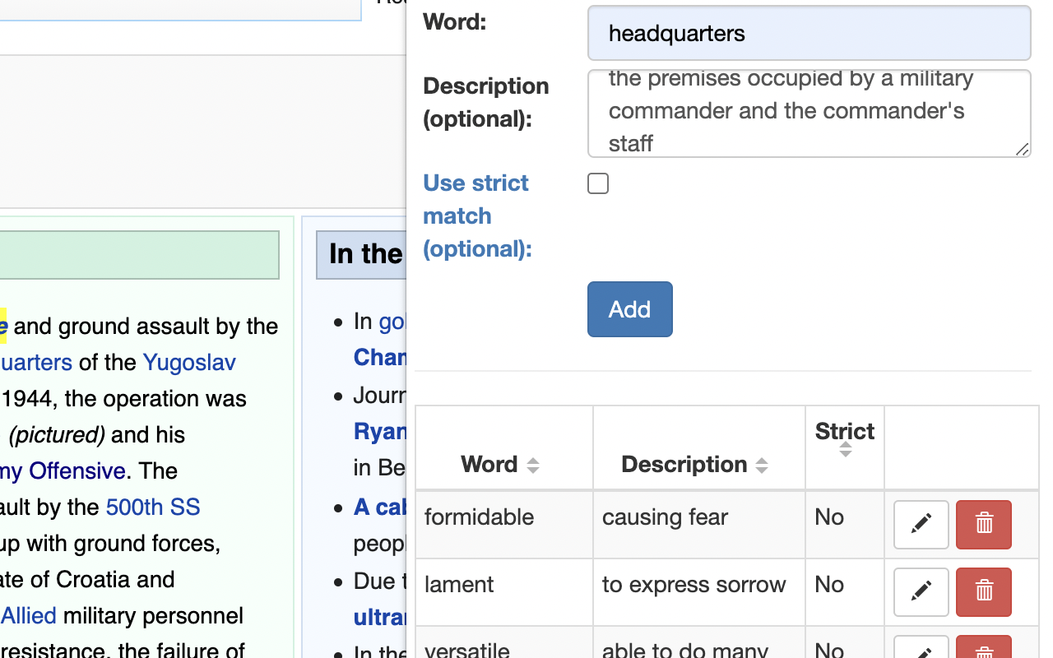The width and height of the screenshot is (1053, 658).
Task: Click into the Description text area
Action: 809,114
